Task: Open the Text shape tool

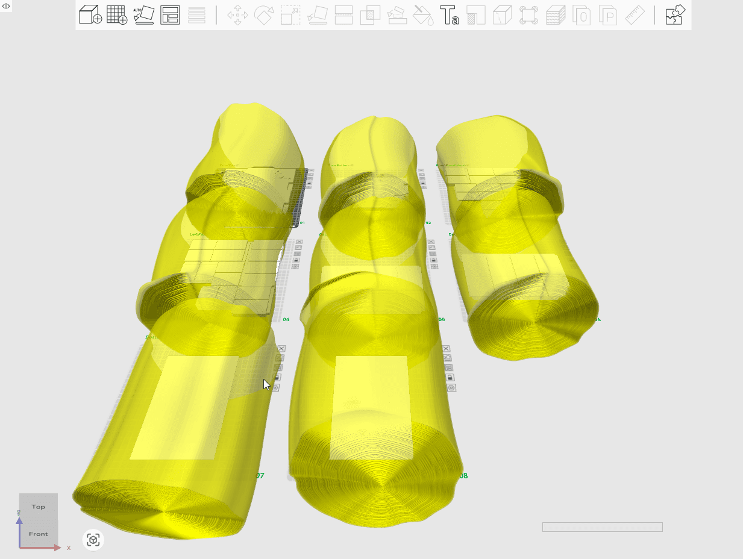Action: (x=450, y=15)
